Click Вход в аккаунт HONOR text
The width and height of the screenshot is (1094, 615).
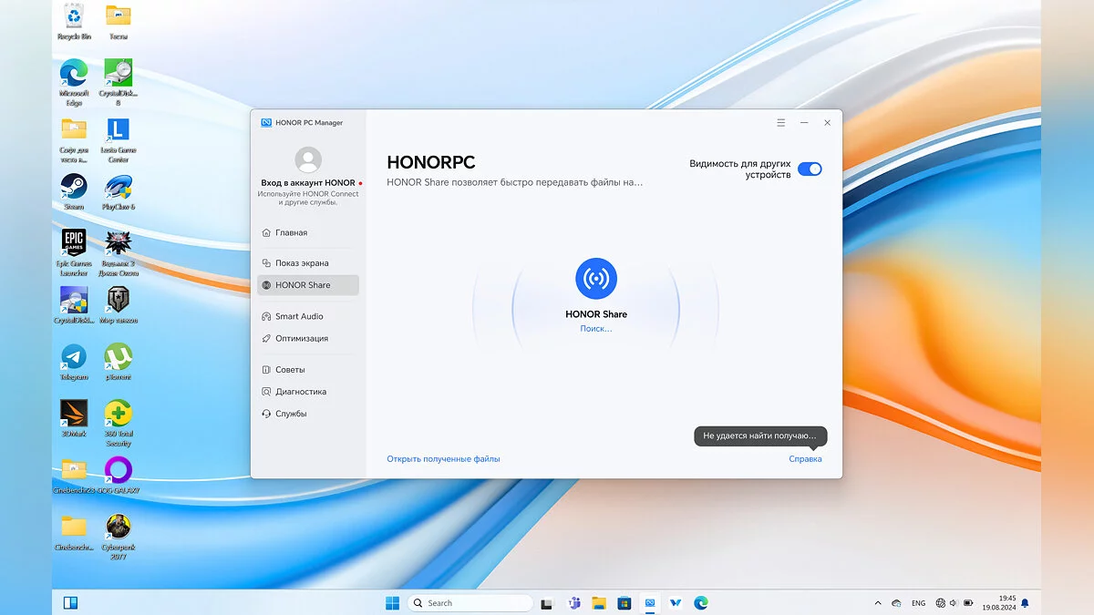click(308, 183)
